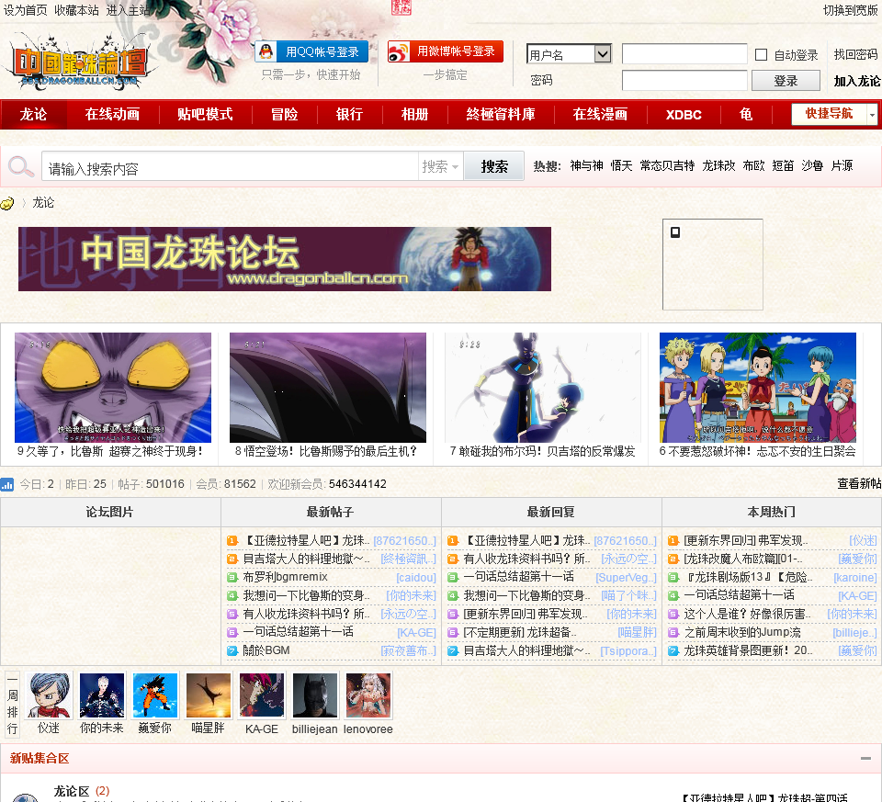Open the 冒险 navigation tab

point(285,115)
